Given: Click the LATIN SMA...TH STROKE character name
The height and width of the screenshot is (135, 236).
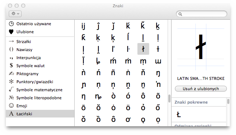Looking at the screenshot, I should coord(201,78).
